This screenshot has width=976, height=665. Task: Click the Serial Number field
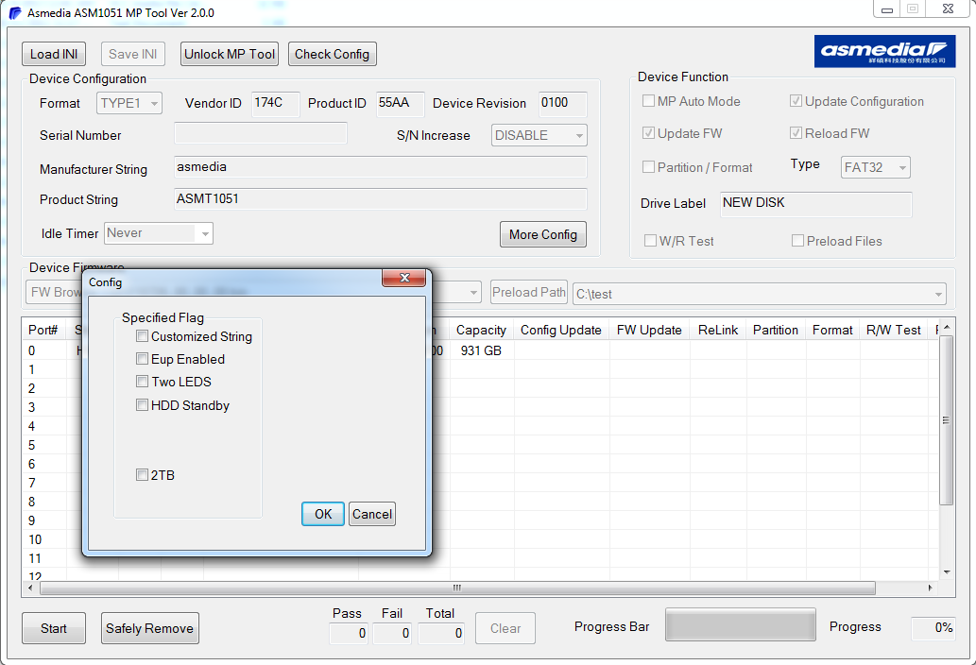[260, 133]
